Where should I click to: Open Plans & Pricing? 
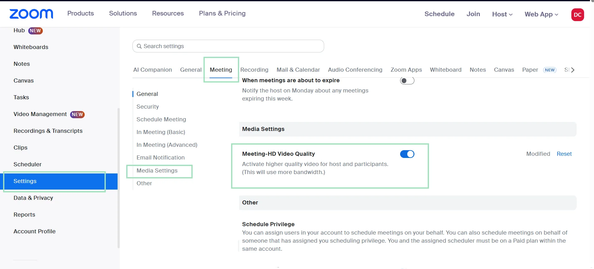point(222,13)
